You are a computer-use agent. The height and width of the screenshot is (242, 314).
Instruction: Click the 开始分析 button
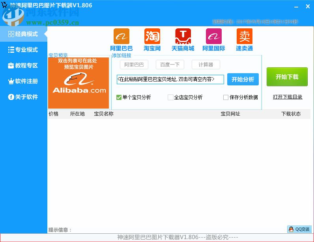(243, 79)
